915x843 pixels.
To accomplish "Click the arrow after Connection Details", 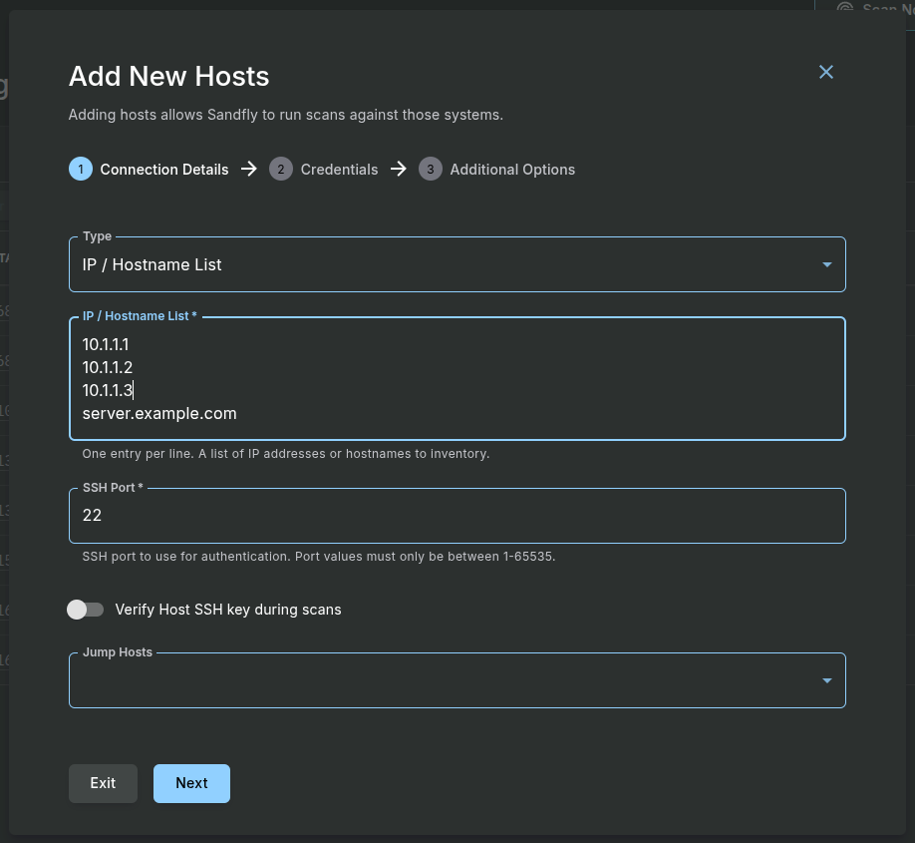I will [x=249, y=170].
